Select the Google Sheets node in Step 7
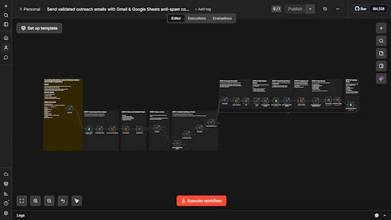The width and height of the screenshot is (391, 220). (x=276, y=101)
